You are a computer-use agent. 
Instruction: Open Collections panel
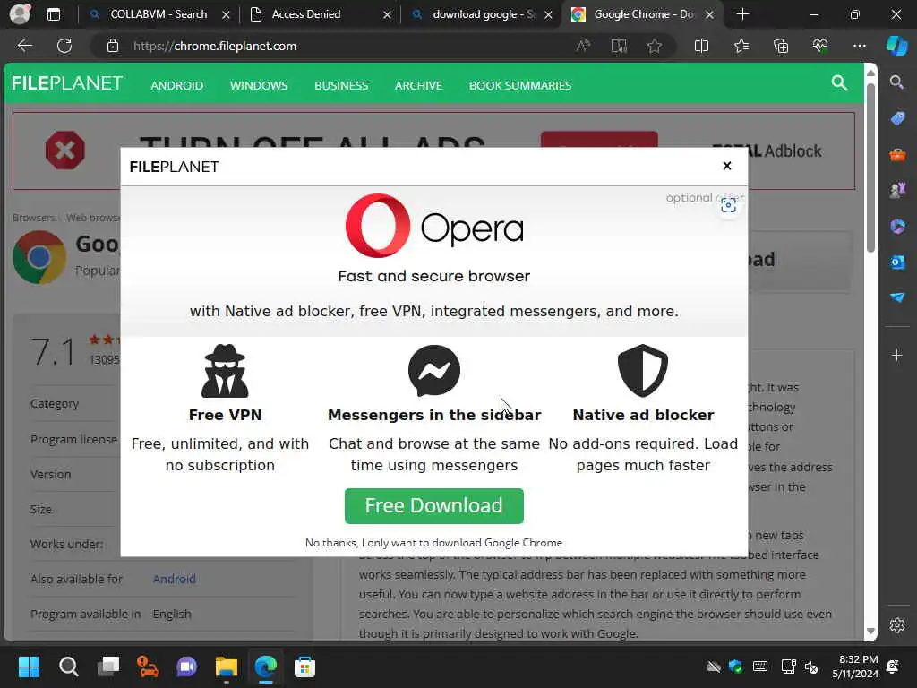click(x=781, y=46)
